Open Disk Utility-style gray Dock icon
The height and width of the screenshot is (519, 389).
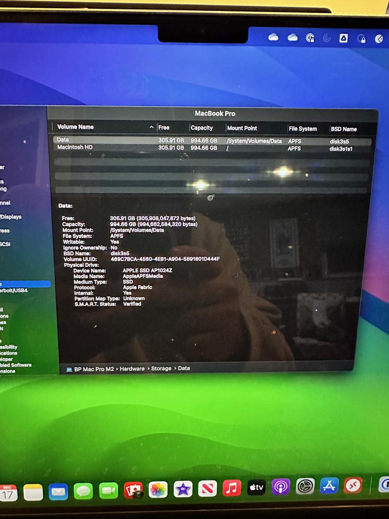pos(305,486)
